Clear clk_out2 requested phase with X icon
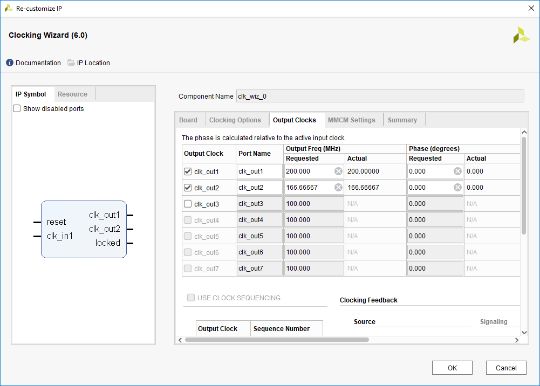 coord(457,188)
